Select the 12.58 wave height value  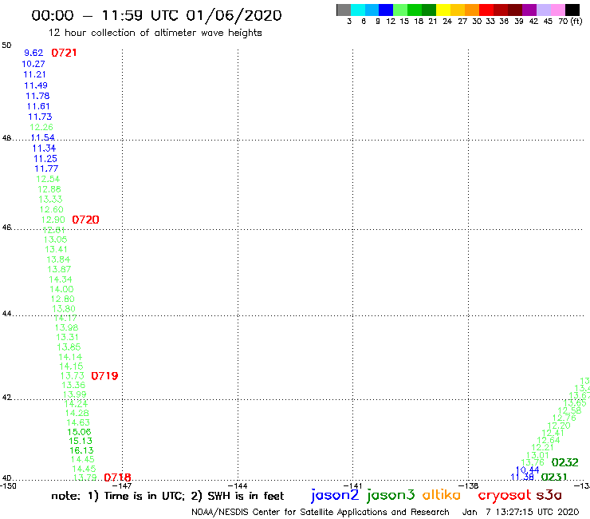point(569,411)
